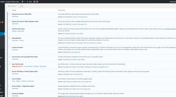Image resolution: width=176 pixels, height=97 pixels.
Task: Open the site name menu in admin bar
Action: click(x=10, y=2)
